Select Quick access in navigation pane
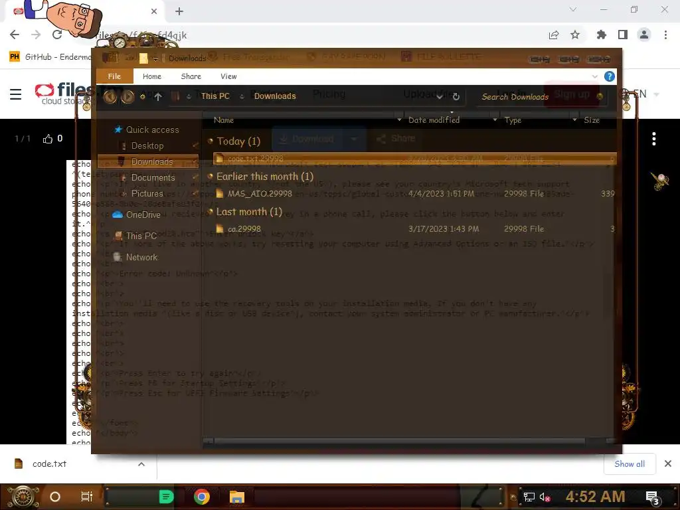Screen dimensions: 680x510 tap(152, 129)
